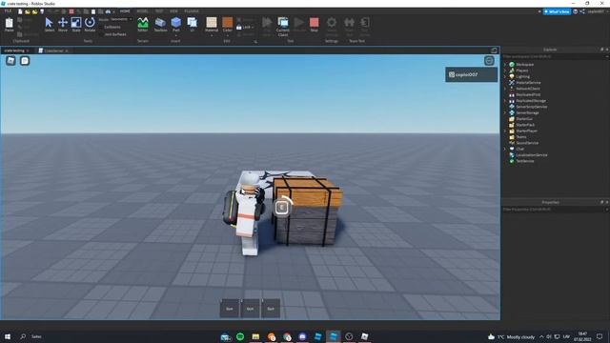610x343 pixels.
Task: Expand the NetworkClient tree node
Action: pos(505,89)
